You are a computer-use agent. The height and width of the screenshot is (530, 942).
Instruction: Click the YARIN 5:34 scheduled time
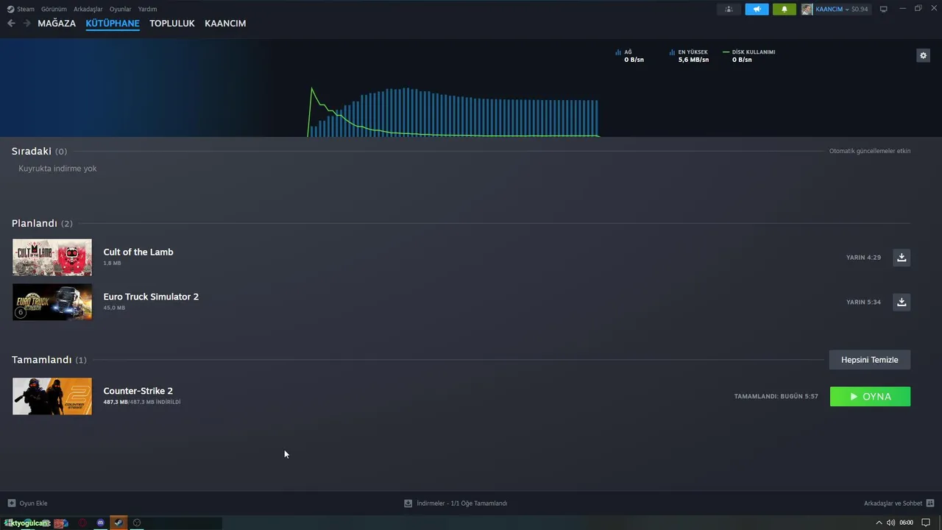(863, 302)
